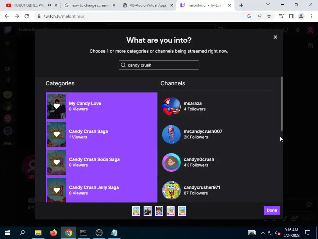Click the dialog results scrollbar

281,104
